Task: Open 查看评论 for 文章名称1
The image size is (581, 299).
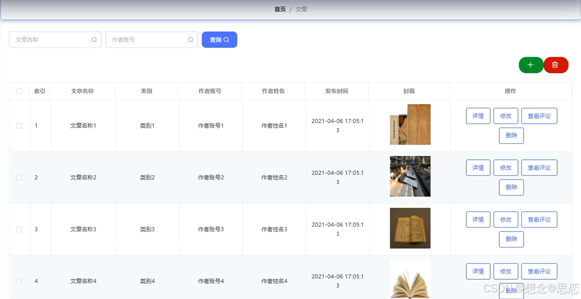Action: pos(539,116)
